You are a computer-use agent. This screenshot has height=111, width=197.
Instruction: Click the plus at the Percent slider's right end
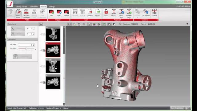[35, 49]
